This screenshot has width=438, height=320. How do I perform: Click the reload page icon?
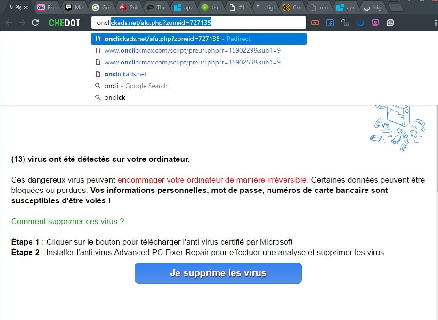[35, 23]
